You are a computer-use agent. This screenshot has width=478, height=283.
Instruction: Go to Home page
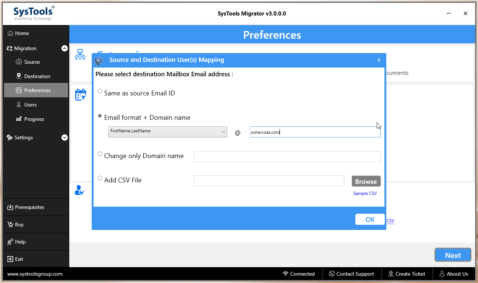click(36, 33)
